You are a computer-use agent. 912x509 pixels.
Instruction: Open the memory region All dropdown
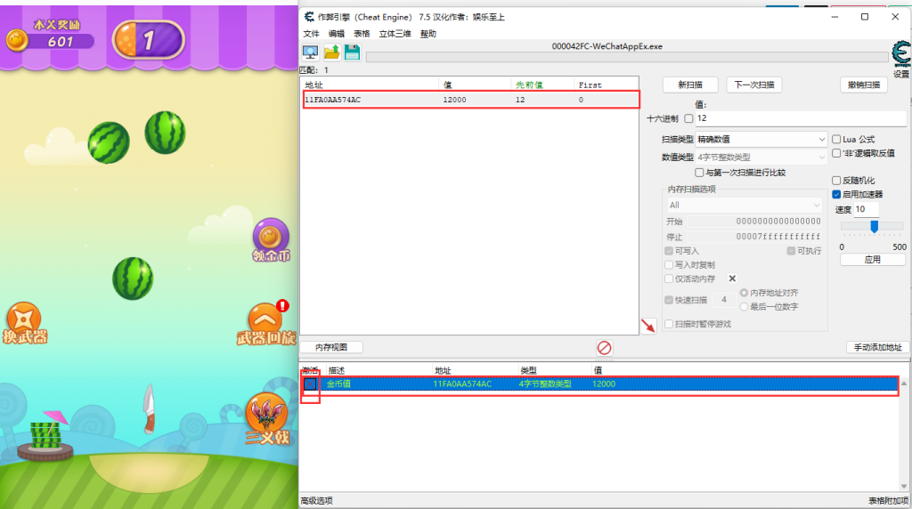(745, 205)
